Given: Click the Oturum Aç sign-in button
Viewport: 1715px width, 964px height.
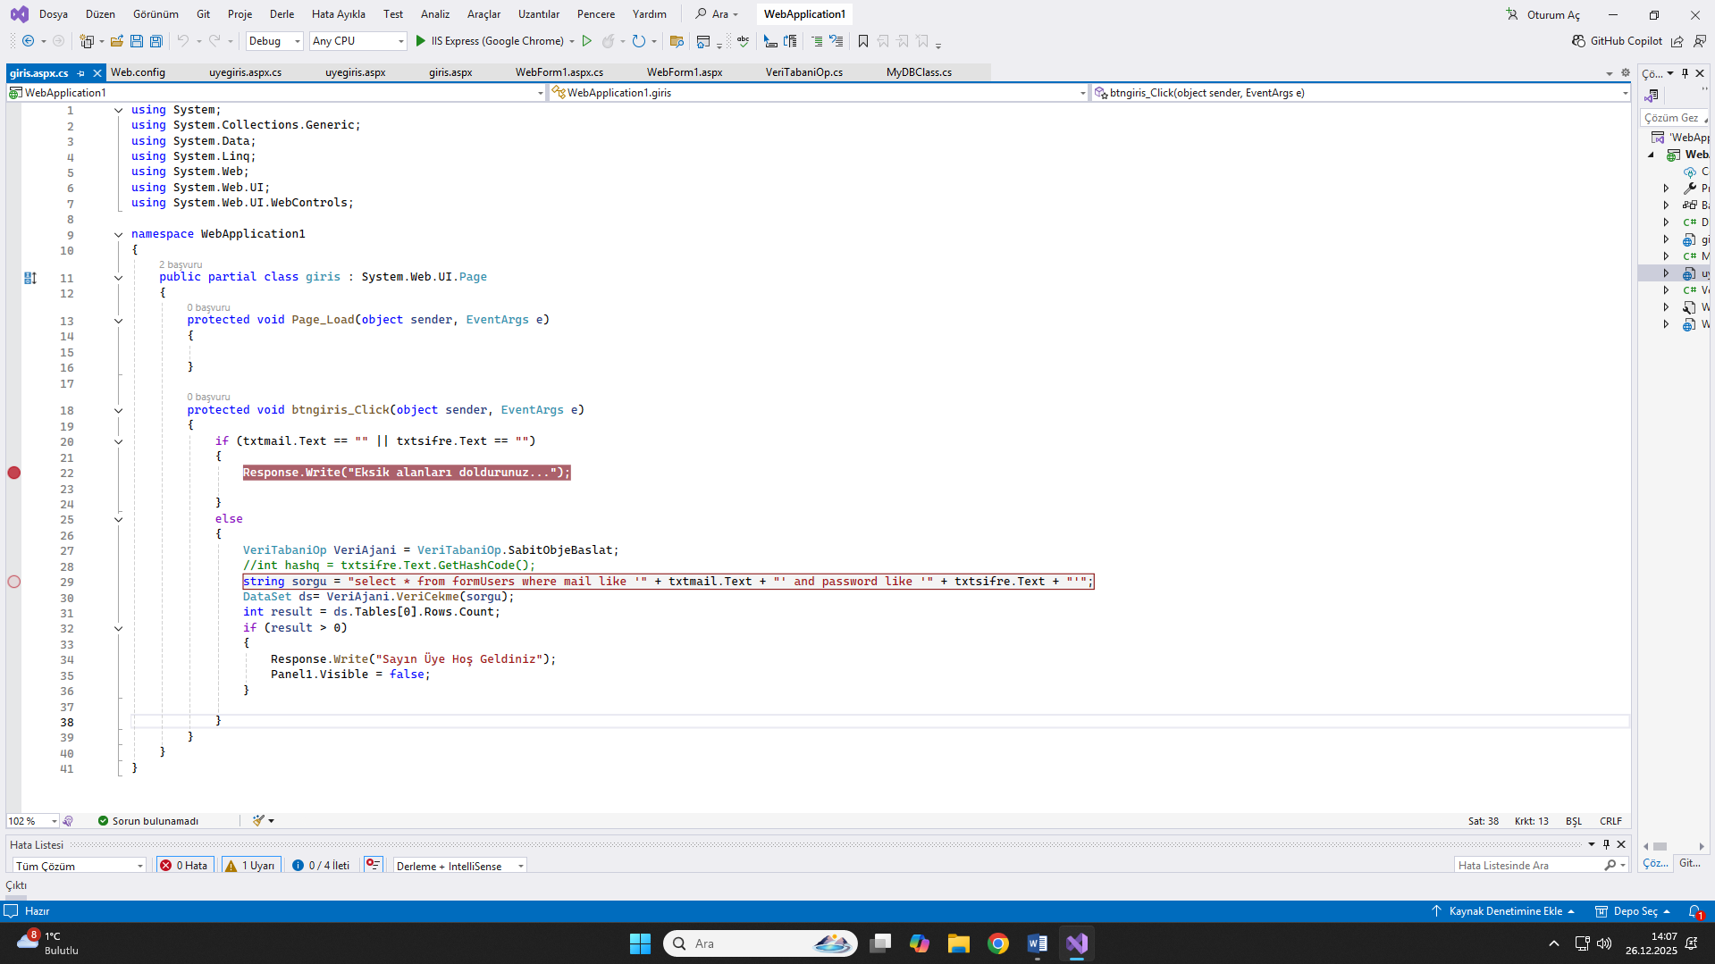Looking at the screenshot, I should click(1543, 14).
